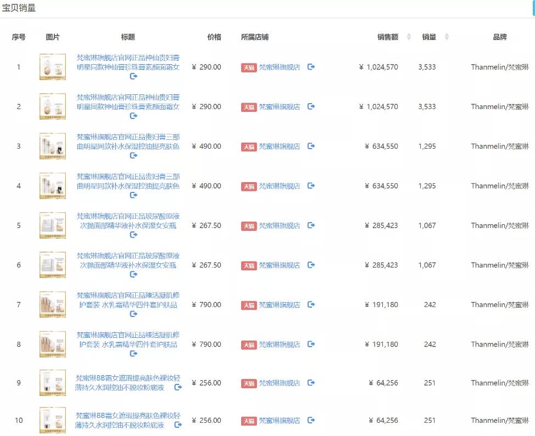Open product thumbnail in row 3
The image size is (535, 436).
click(x=53, y=146)
